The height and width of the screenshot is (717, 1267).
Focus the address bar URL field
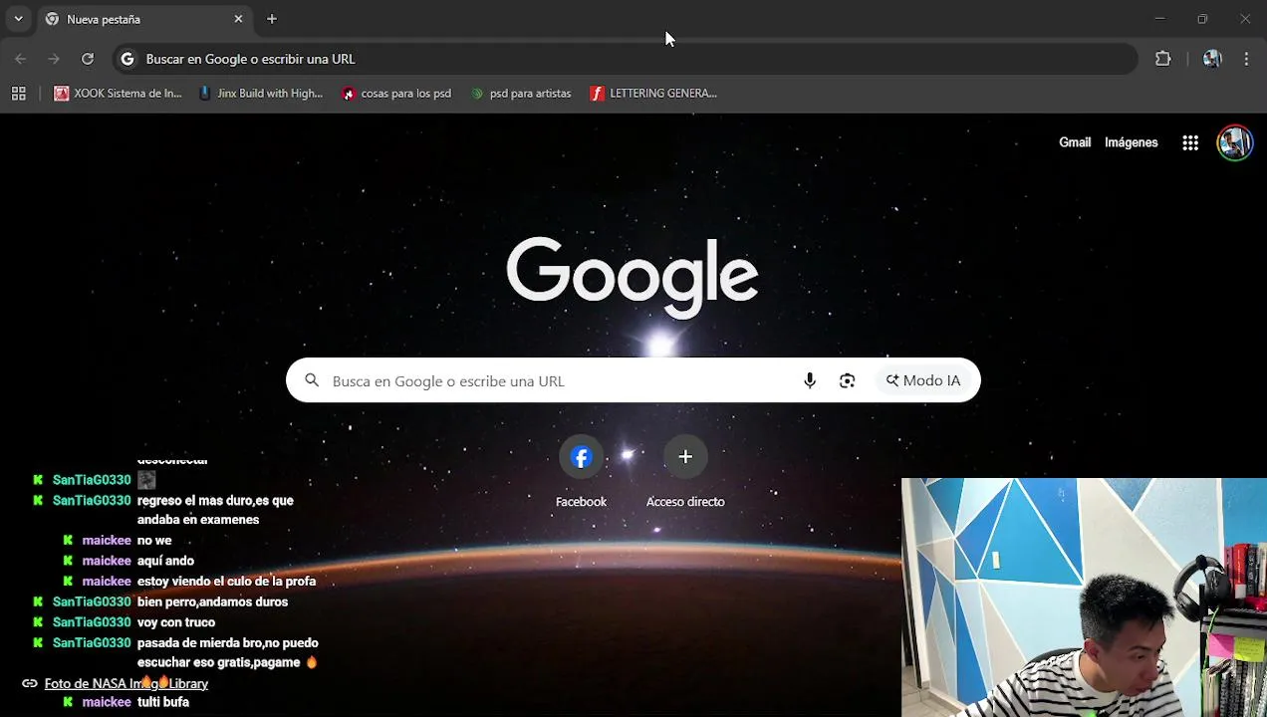coord(626,59)
